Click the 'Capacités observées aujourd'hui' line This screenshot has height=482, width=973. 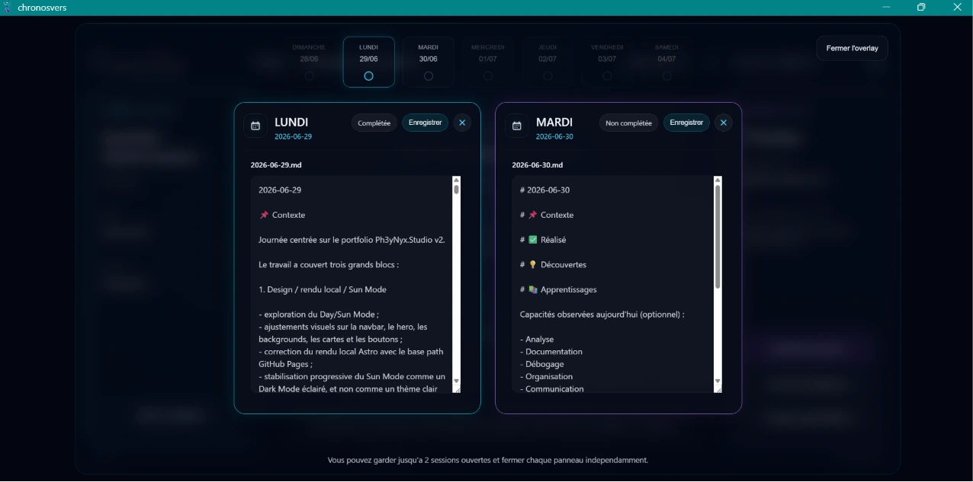602,314
